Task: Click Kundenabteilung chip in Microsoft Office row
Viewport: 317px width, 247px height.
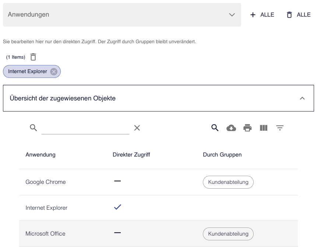Action: [x=228, y=234]
